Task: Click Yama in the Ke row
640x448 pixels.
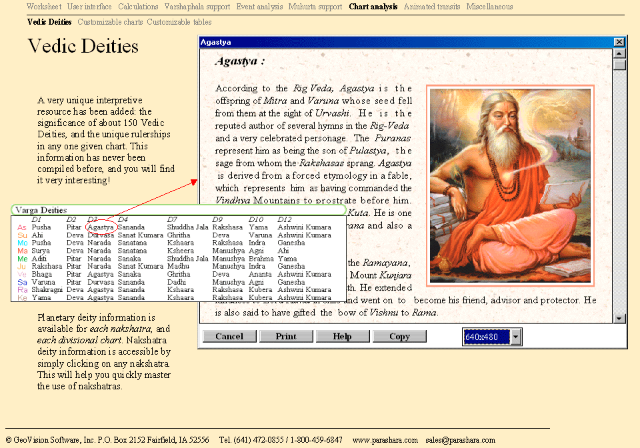Action: 41,298
